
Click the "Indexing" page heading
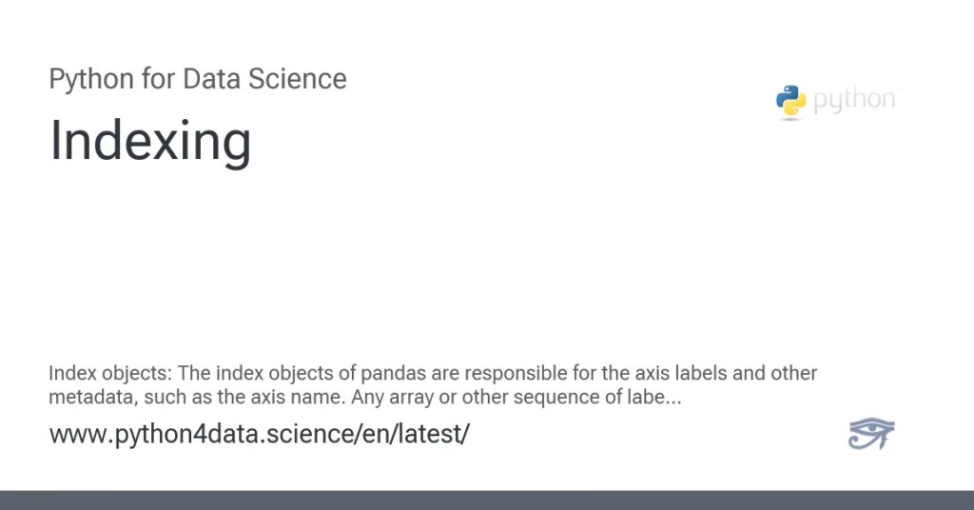tap(150, 141)
